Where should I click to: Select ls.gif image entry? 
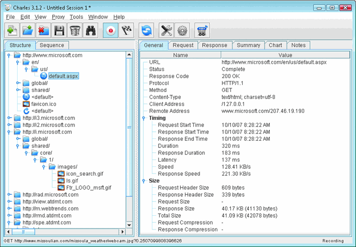[x=72, y=181]
